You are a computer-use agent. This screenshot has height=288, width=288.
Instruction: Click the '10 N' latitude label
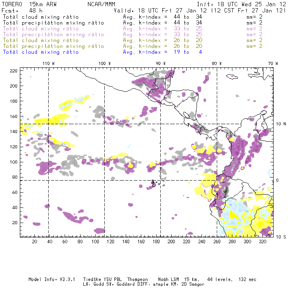(281, 124)
